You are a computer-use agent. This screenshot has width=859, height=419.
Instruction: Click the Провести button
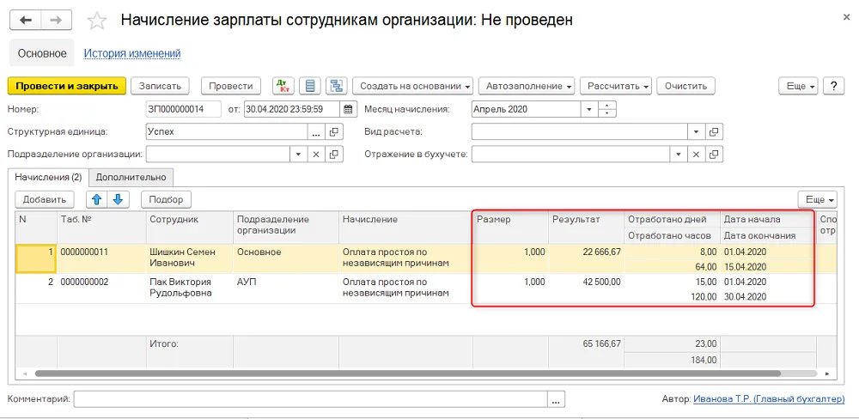(x=230, y=86)
